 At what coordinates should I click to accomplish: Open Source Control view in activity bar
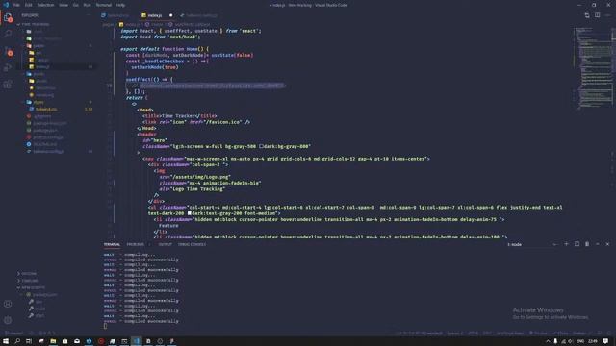tap(8, 51)
